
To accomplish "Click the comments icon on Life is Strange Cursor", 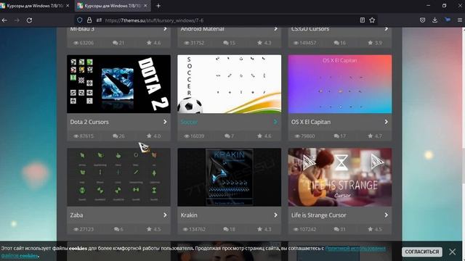I will (336, 229).
